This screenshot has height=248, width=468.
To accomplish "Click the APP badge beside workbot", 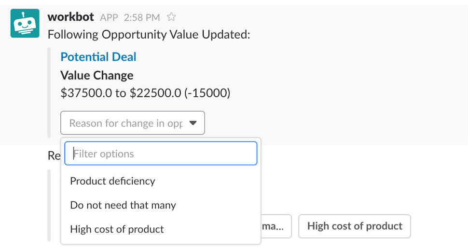I will [109, 18].
